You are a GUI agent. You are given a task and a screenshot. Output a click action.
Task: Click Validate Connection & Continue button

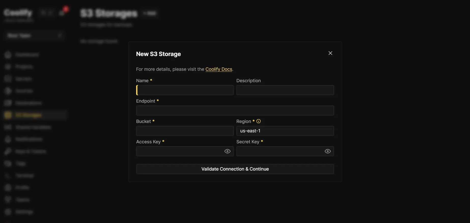(x=235, y=169)
